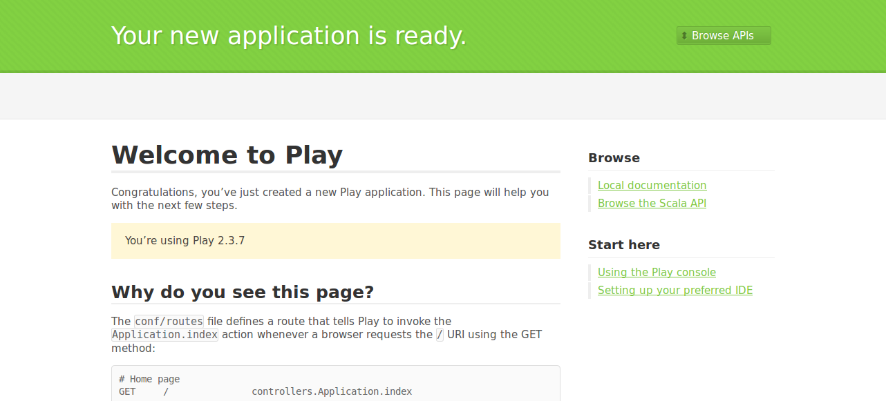Click the '# Home page' comment line

(149, 379)
